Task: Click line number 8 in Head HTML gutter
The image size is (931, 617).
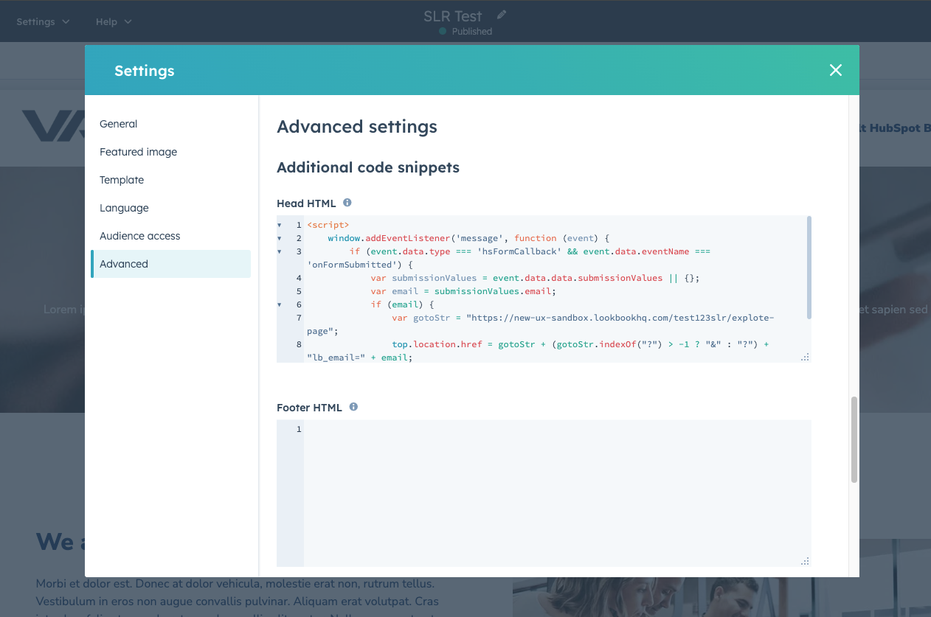Action: coord(299,344)
